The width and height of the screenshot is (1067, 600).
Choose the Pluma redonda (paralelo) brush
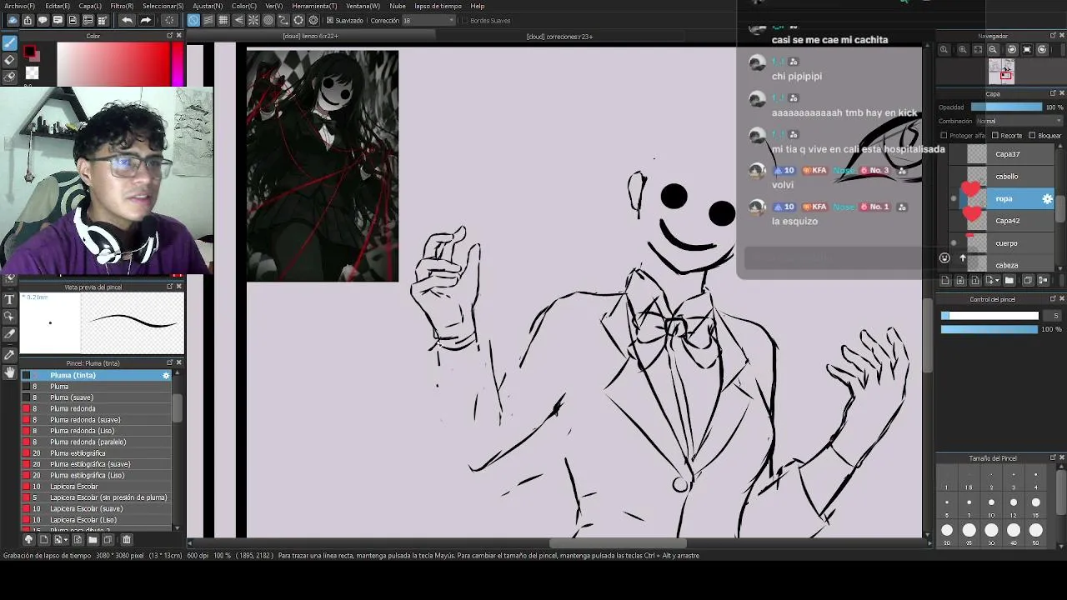96,442
